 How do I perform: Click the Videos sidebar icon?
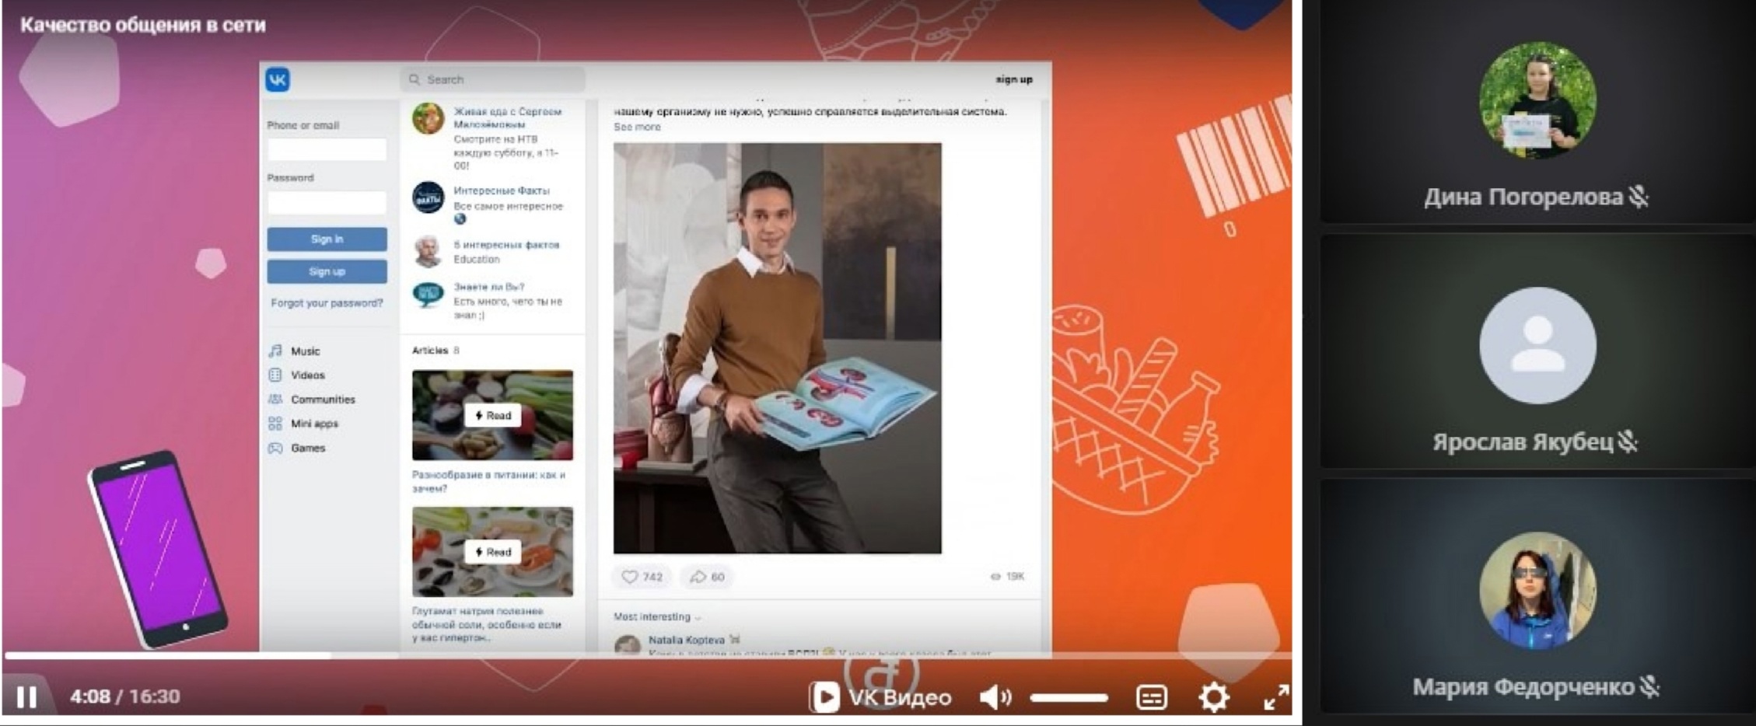click(275, 375)
